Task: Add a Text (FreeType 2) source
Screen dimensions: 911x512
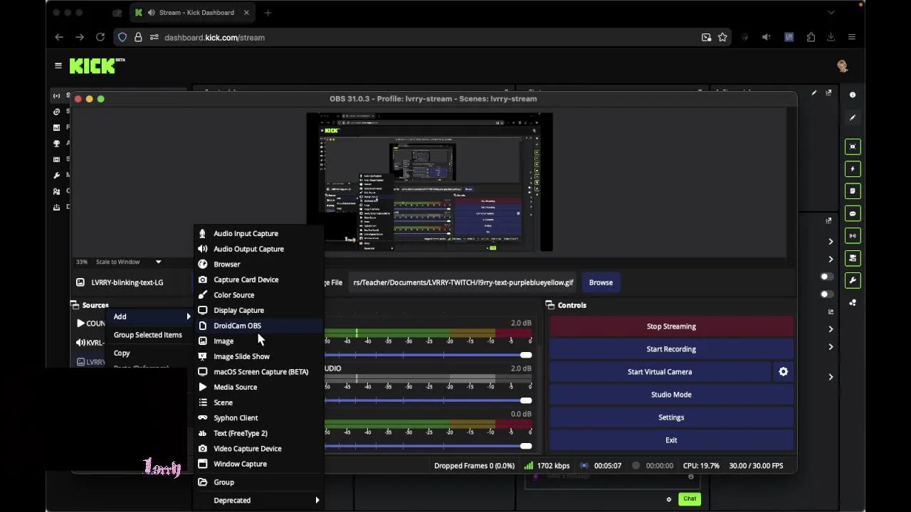Action: [x=258, y=433]
